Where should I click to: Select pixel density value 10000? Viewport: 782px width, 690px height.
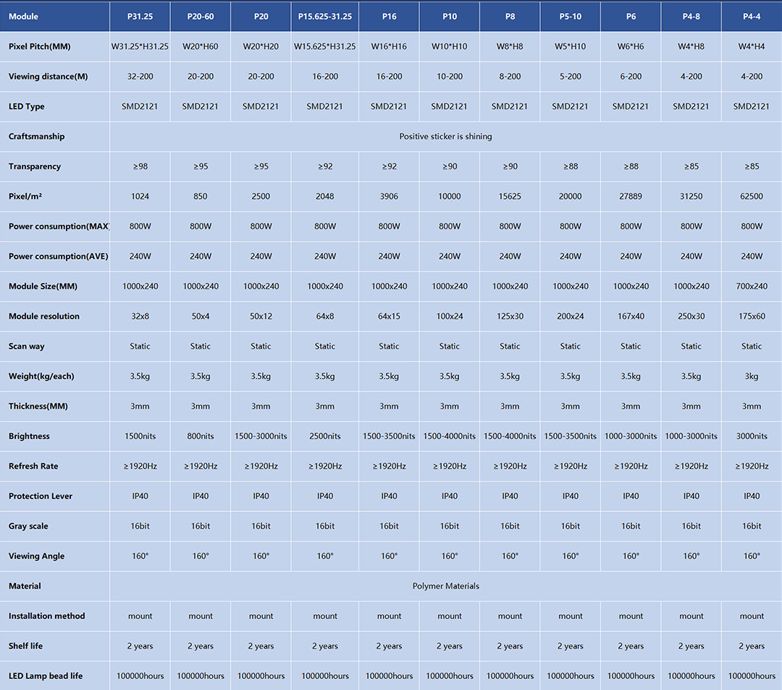coord(450,196)
